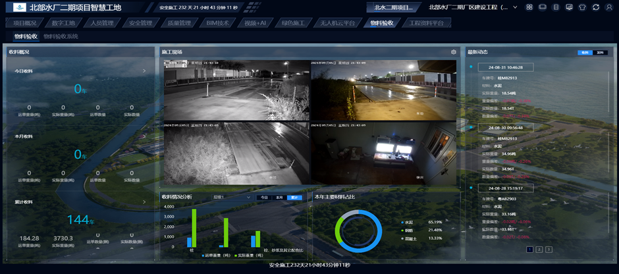This screenshot has height=274, width=619.
Task: Switch to the 安全管理 tab
Action: click(140, 23)
